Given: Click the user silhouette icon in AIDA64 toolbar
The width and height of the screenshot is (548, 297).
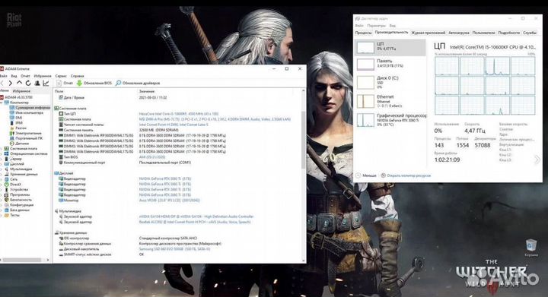Looking at the screenshot, I should point(37,83).
